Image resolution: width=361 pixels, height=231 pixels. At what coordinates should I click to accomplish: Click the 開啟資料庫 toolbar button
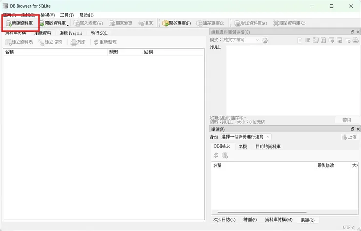pos(53,23)
